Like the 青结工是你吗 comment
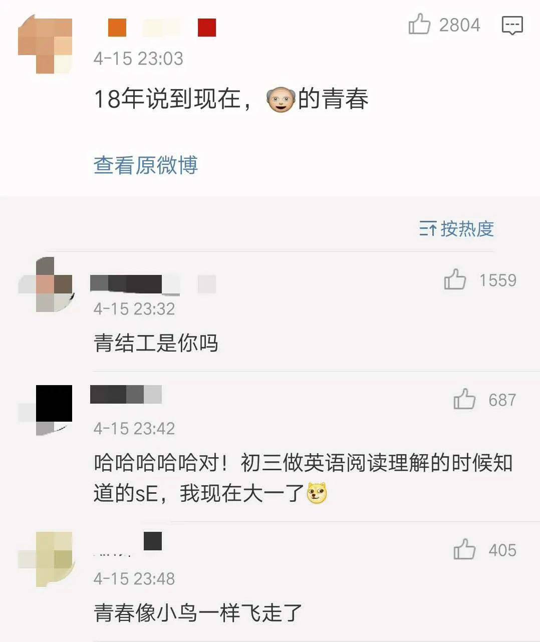 point(455,279)
